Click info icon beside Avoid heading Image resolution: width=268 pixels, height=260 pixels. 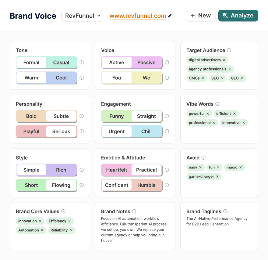203,158
